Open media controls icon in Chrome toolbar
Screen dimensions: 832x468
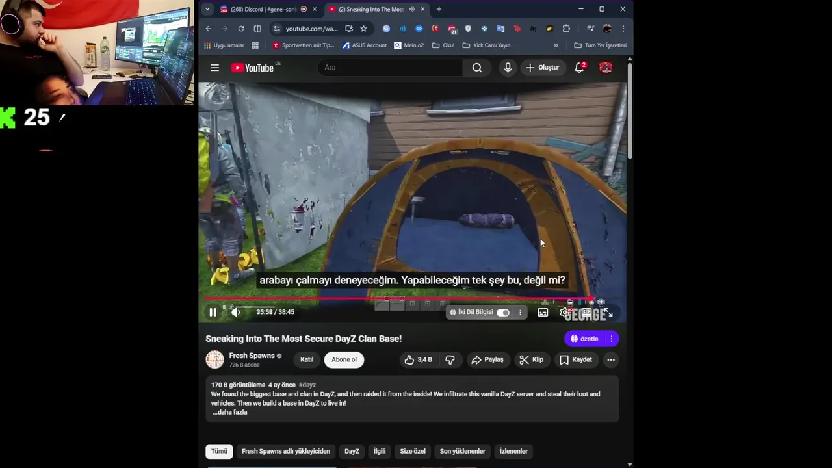(590, 29)
